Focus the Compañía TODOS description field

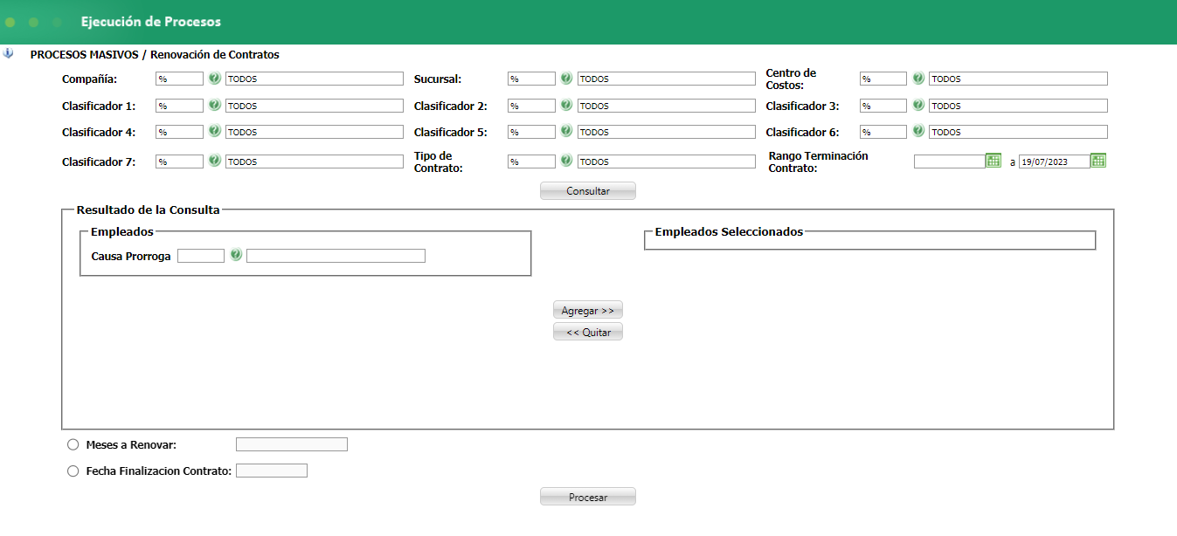315,79
